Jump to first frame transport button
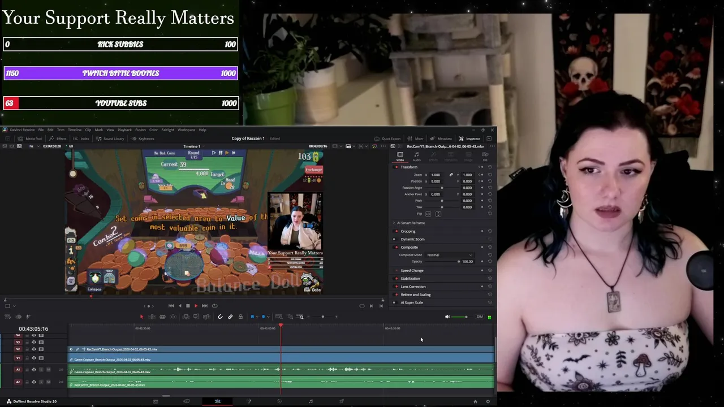This screenshot has height=407, width=724. (x=171, y=306)
